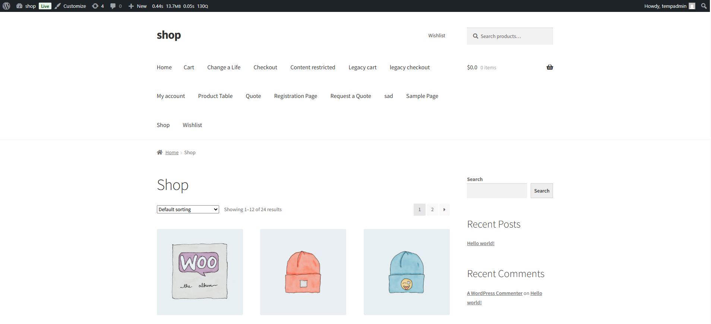
Task: Open the New content menu in admin bar
Action: click(x=138, y=6)
